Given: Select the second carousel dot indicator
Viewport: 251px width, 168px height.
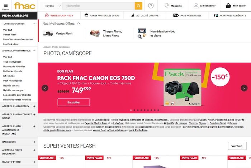Looking at the screenshot, I should tap(134, 110).
